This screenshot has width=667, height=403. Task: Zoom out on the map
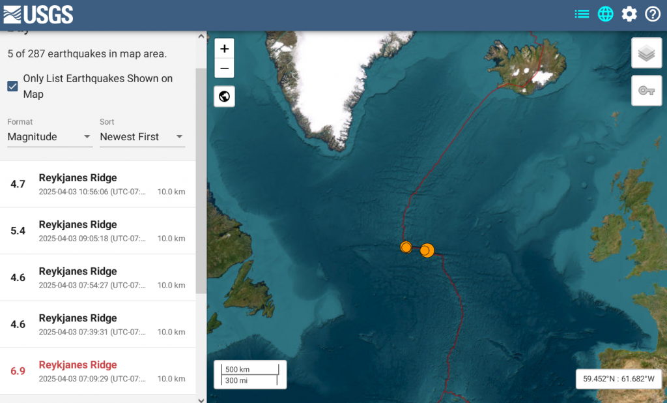pos(224,68)
